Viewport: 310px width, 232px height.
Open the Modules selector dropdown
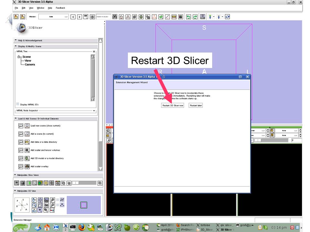coord(54,17)
